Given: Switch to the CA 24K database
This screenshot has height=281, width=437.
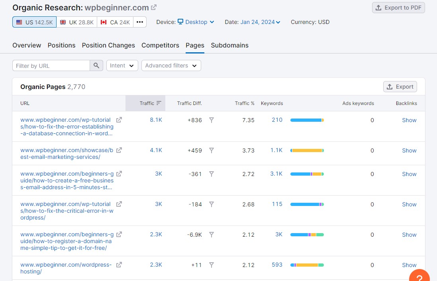Looking at the screenshot, I should click(x=115, y=22).
